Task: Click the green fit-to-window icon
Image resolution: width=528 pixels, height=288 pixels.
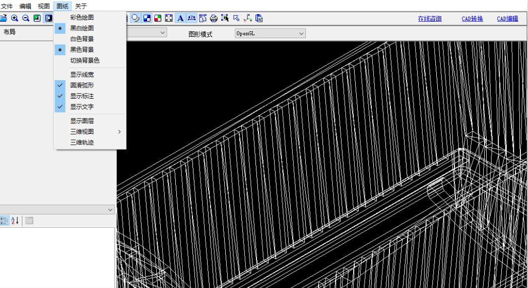Action: 37,18
